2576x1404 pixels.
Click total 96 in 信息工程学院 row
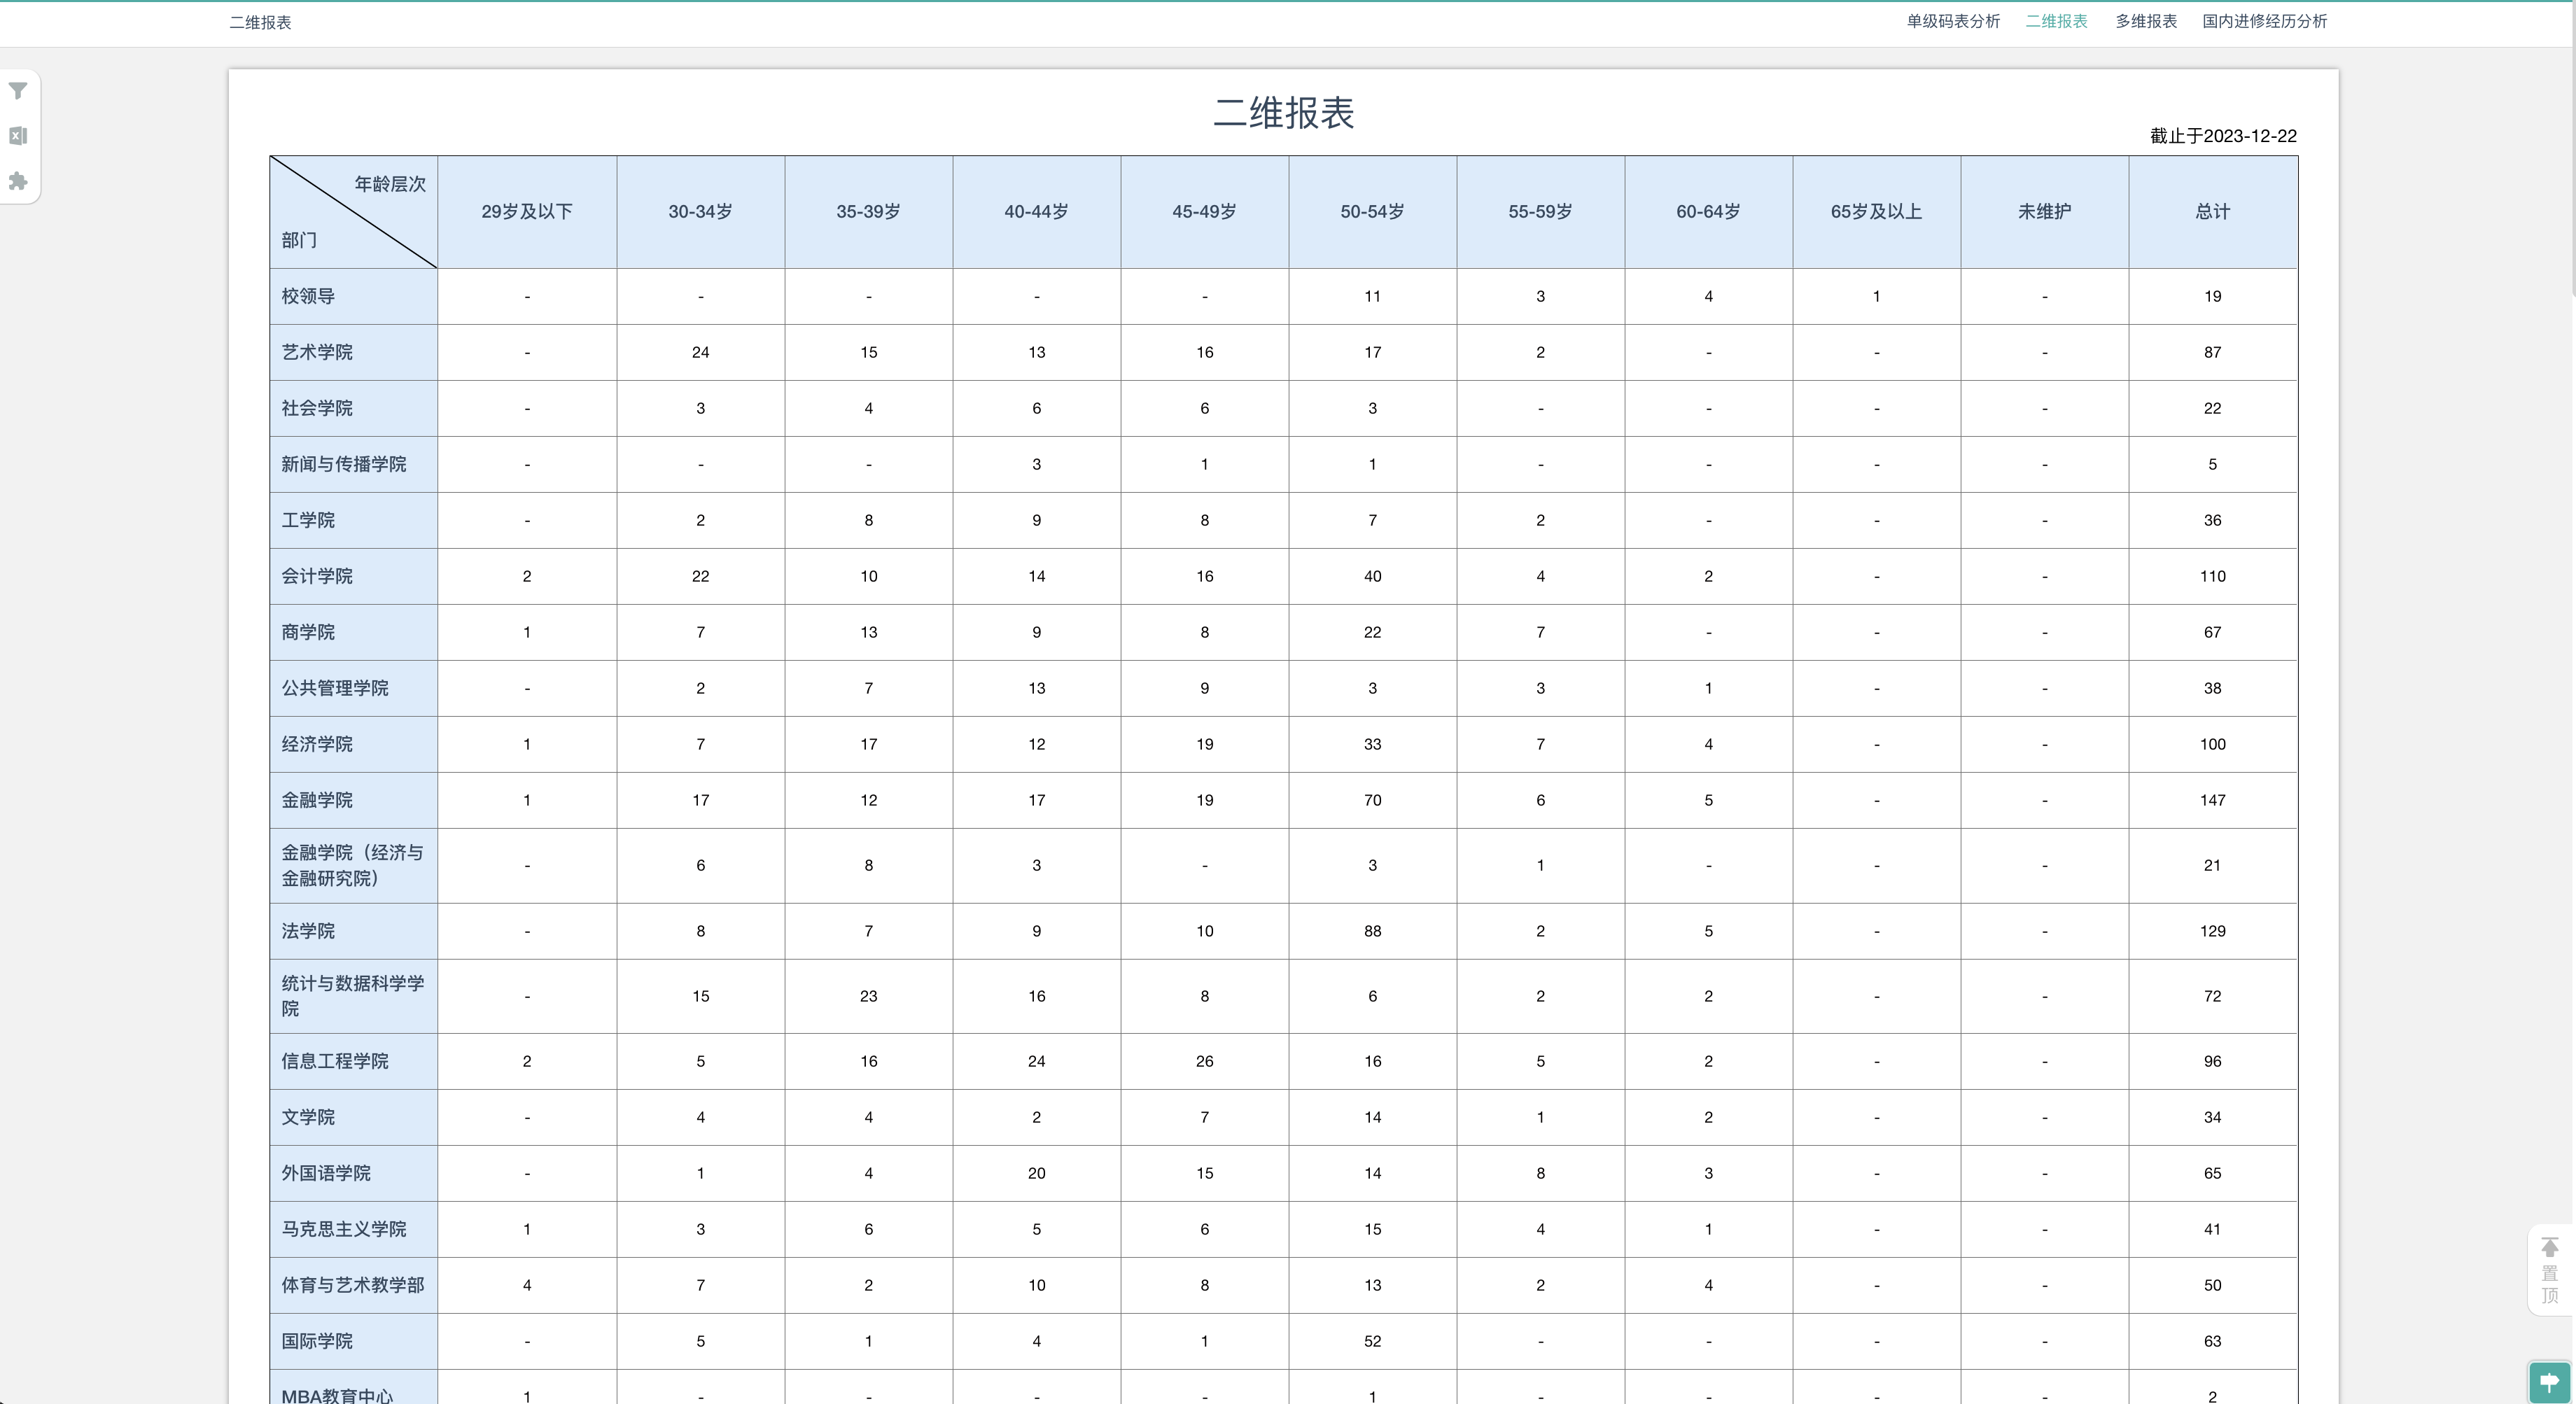[x=2213, y=1061]
